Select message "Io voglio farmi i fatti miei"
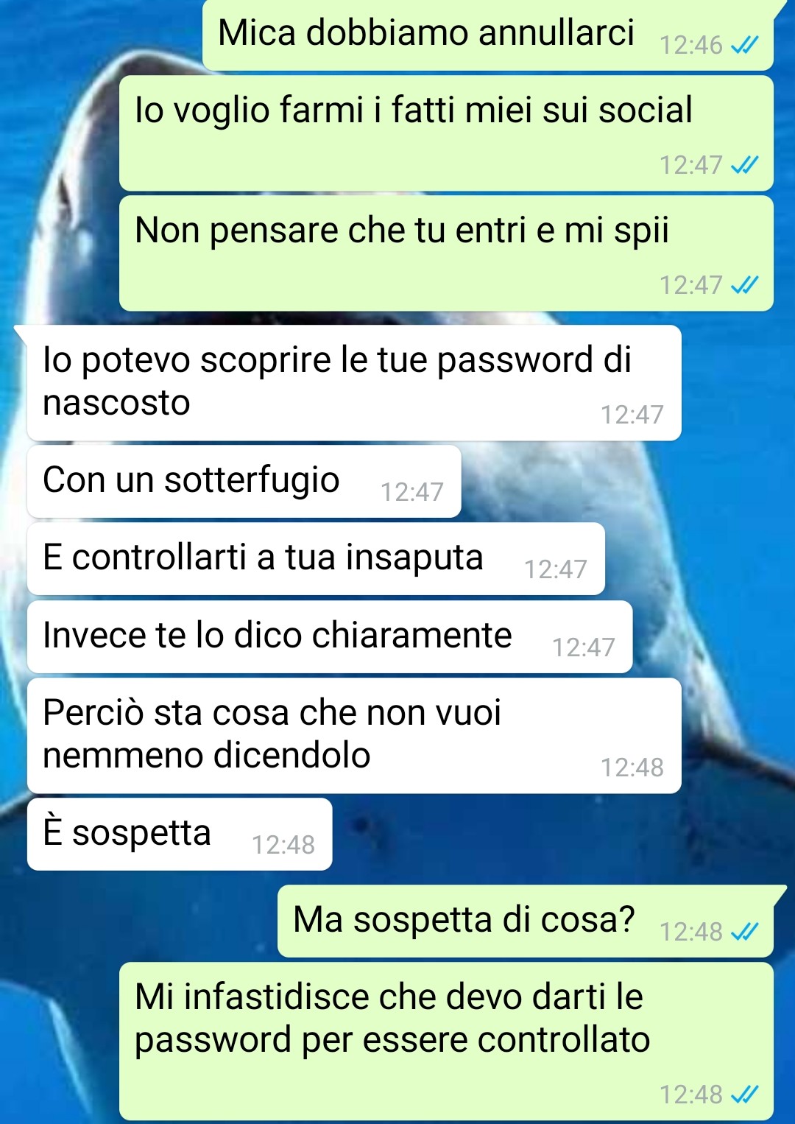Image resolution: width=795 pixels, height=1124 pixels. coord(446,133)
